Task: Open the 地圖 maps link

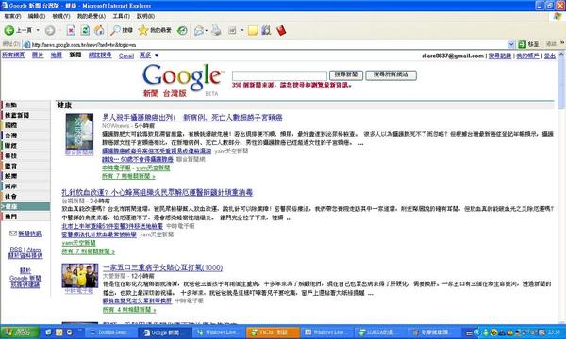Action: (x=57, y=56)
